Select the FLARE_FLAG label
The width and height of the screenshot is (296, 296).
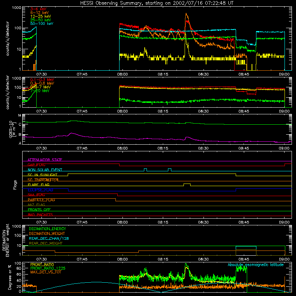click(x=38, y=185)
